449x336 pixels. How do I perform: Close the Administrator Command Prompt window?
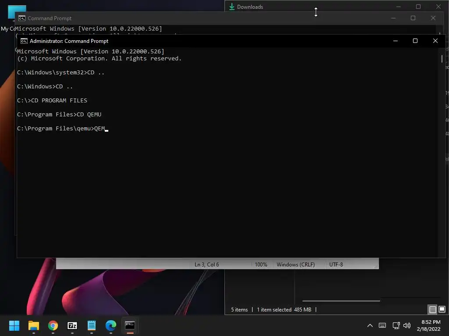point(435,41)
